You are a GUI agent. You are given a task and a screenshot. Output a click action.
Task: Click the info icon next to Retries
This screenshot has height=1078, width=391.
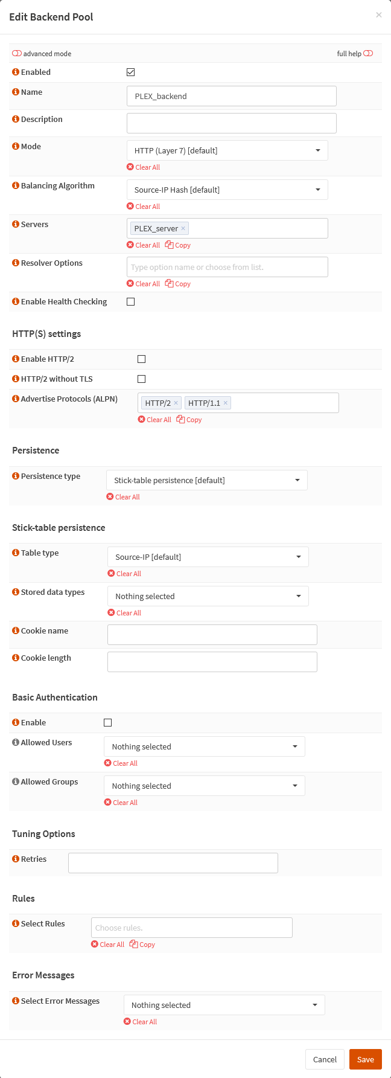pos(16,859)
